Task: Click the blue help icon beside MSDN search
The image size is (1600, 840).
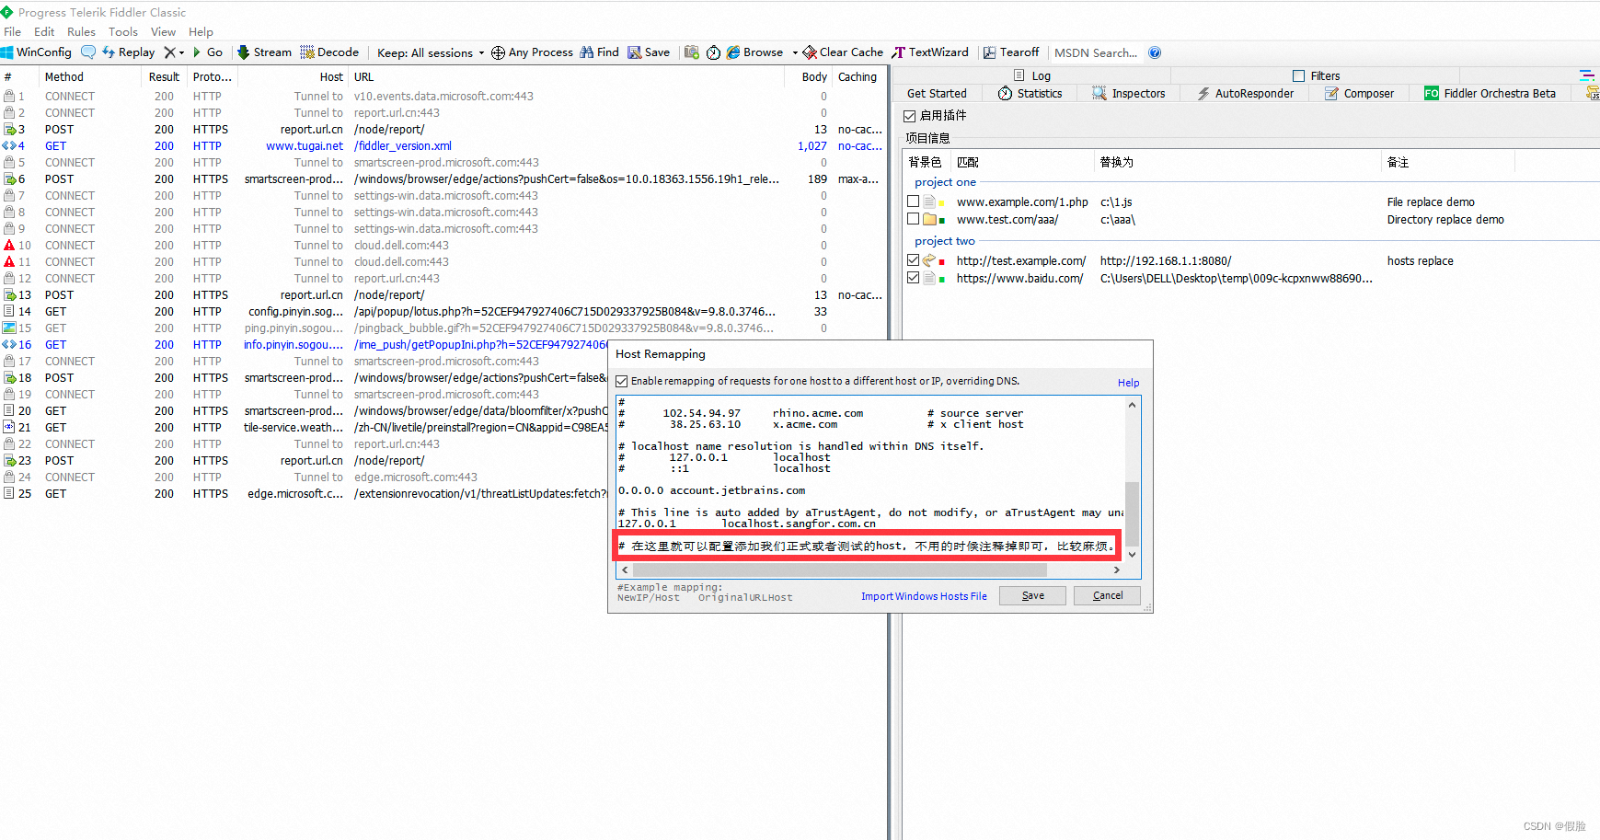Action: tap(1155, 52)
